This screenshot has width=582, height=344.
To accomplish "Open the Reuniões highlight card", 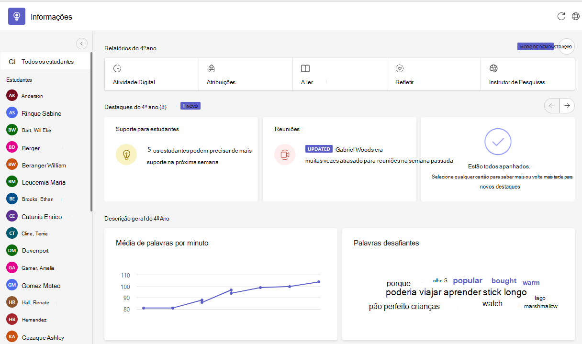I will (339, 159).
